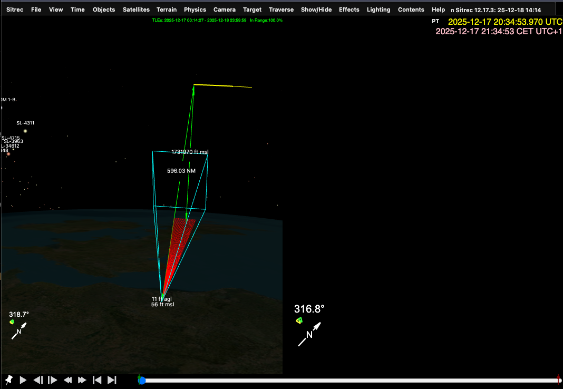Viewport: 563px width, 389px height.
Task: Step one frame backward
Action: click(x=38, y=380)
